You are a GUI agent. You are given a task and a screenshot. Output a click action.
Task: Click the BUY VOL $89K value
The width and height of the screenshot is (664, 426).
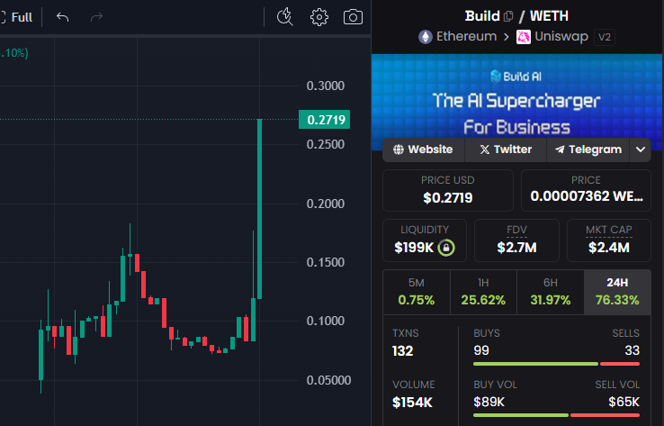(x=489, y=402)
